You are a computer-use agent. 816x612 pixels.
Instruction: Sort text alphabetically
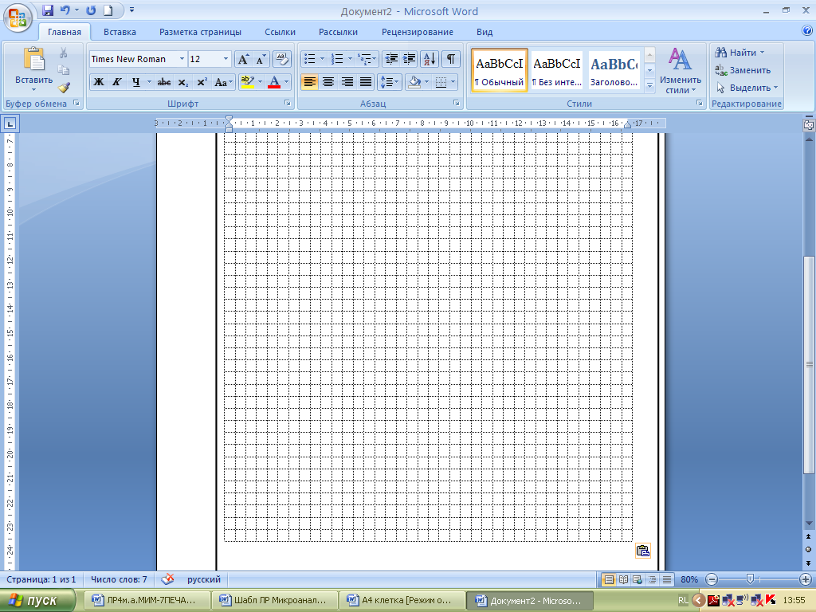pos(430,59)
